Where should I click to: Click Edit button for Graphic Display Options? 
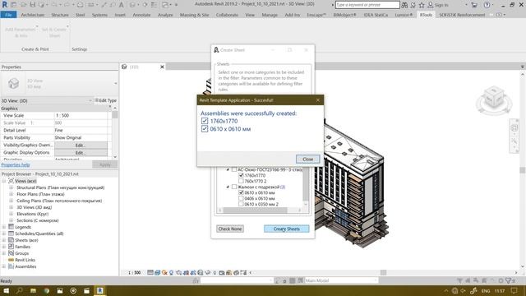[81, 153]
